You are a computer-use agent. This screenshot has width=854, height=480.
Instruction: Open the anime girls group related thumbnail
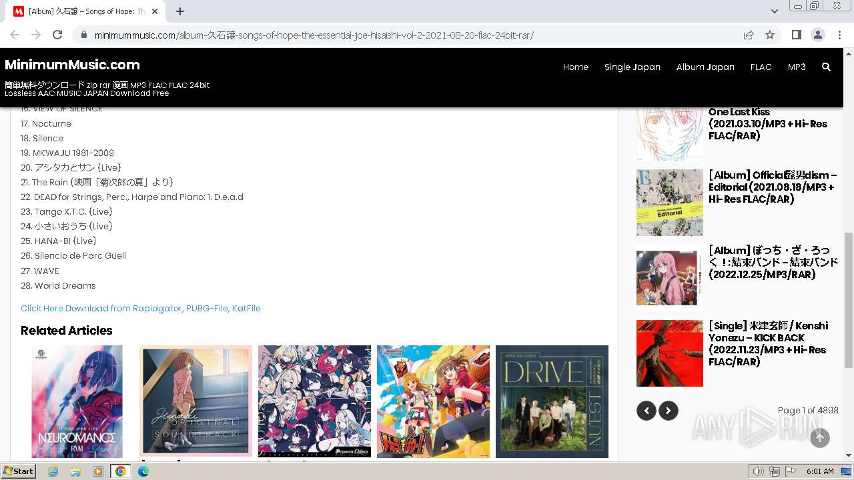[x=314, y=401]
